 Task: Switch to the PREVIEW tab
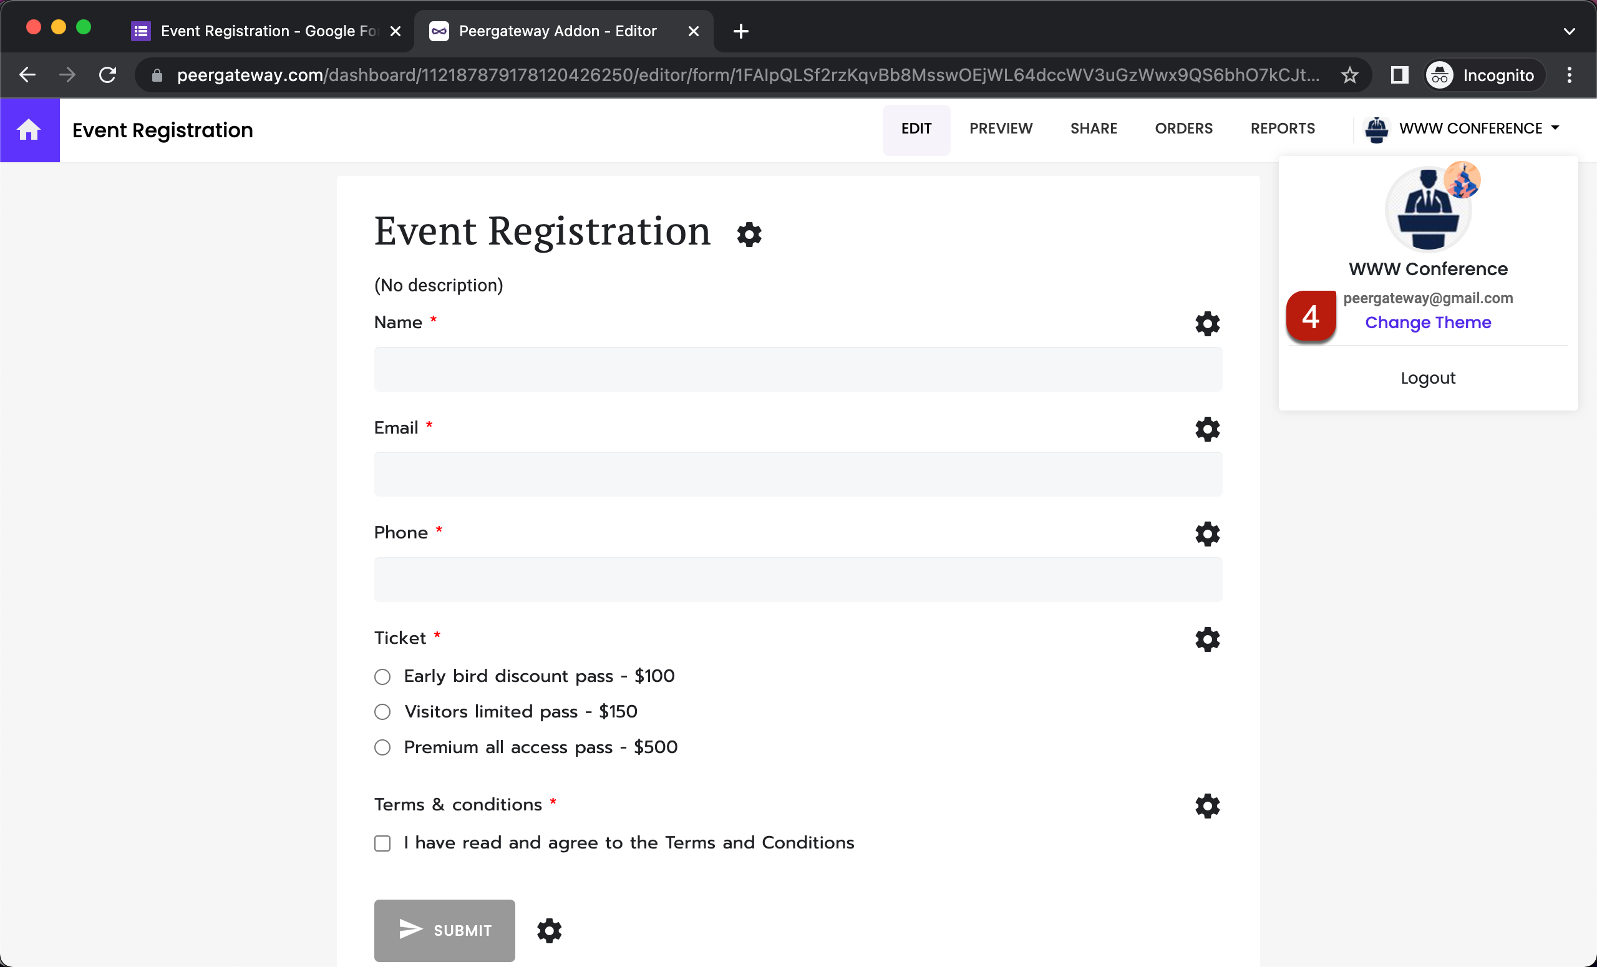1000,129
